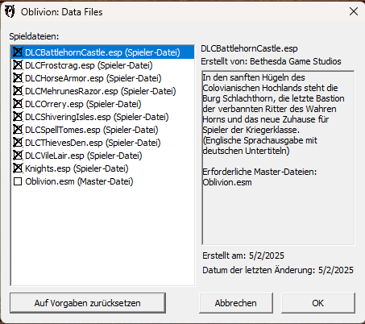Disable the DLCSpellTomes.esp checkbox
The width and height of the screenshot is (365, 324).
tap(18, 130)
